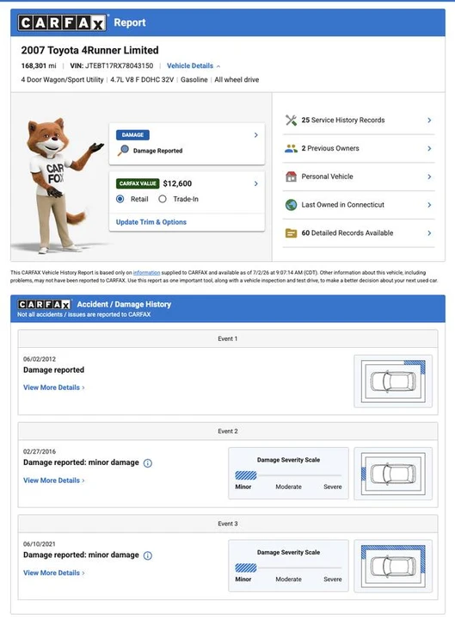Select the Trade-In value radio button
Image resolution: width=455 pixels, height=620 pixels.
(163, 199)
